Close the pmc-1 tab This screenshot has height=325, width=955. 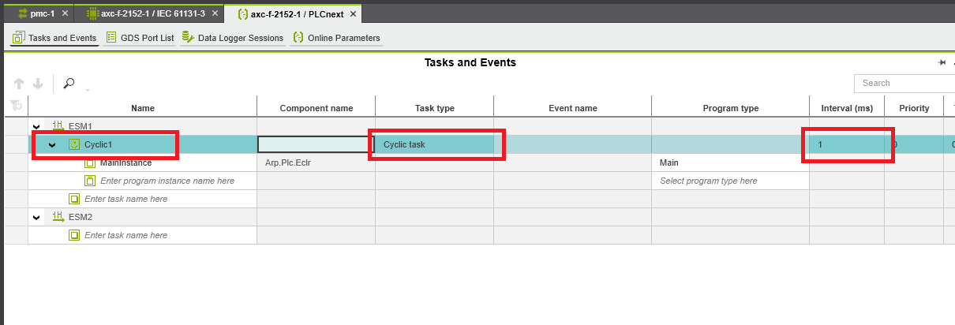pos(65,13)
